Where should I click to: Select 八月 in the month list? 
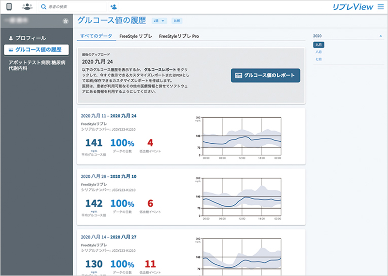(x=319, y=52)
